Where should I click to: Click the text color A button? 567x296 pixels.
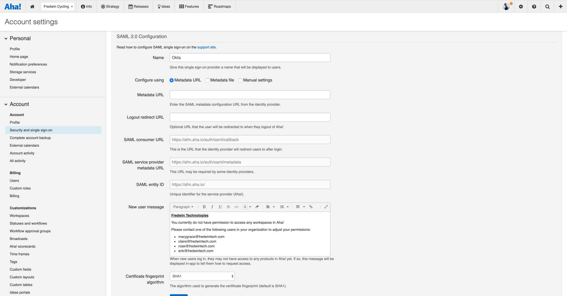point(245,207)
